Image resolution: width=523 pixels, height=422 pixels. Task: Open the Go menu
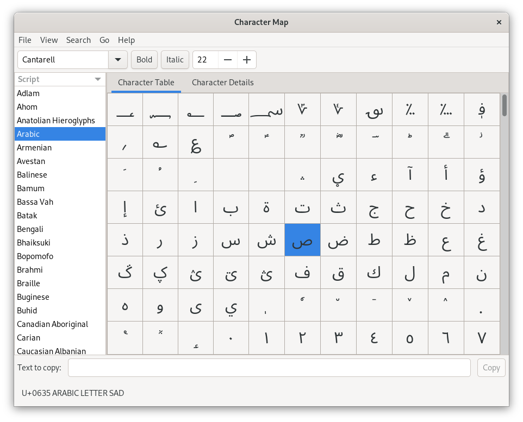click(104, 40)
